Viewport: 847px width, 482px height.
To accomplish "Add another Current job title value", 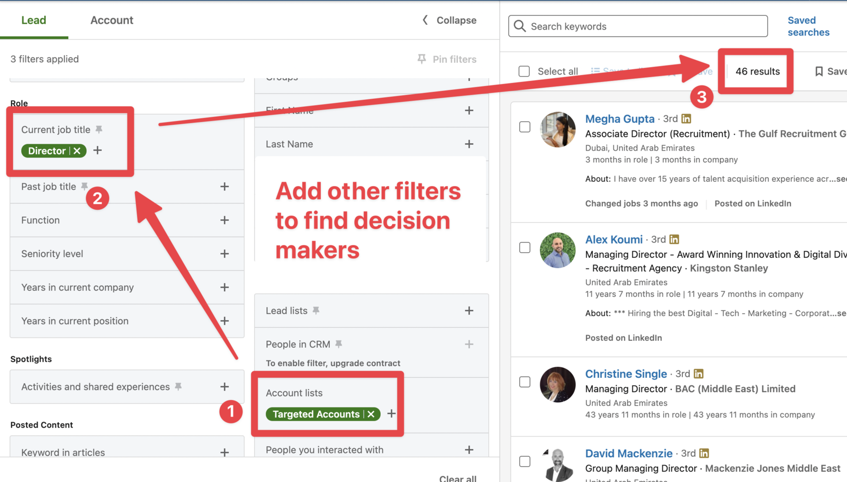I will (97, 151).
